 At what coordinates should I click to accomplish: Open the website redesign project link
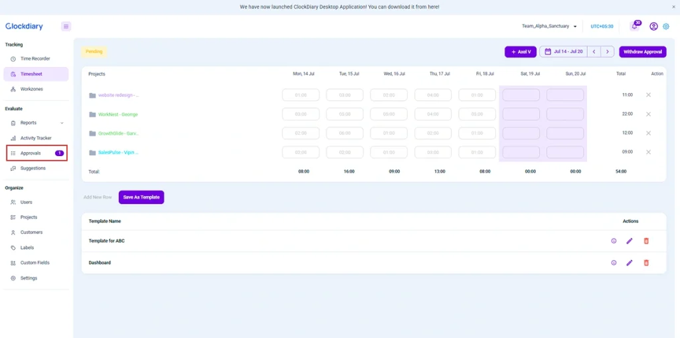tap(118, 95)
